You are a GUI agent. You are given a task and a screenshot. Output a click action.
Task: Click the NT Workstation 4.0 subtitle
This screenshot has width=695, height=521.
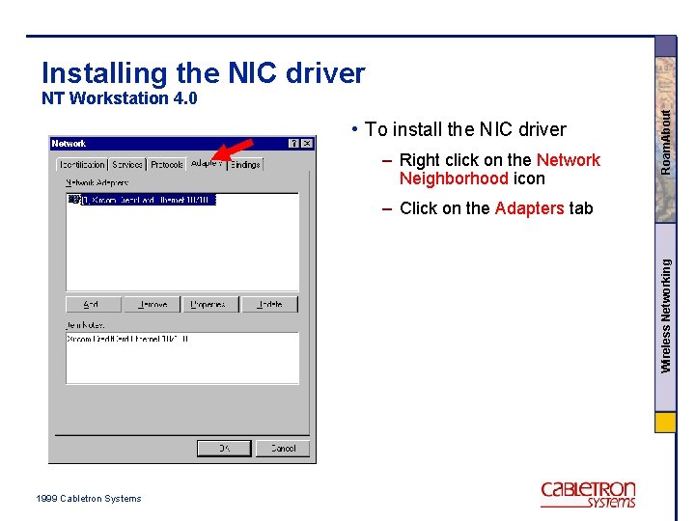point(120,97)
